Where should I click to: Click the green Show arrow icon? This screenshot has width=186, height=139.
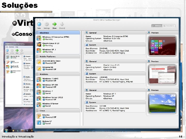point(55,24)
